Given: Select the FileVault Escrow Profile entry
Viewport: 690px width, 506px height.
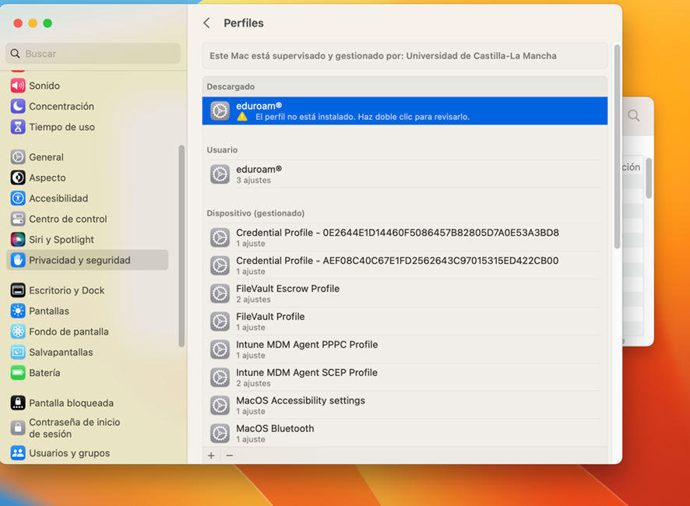Looking at the screenshot, I should click(x=404, y=293).
